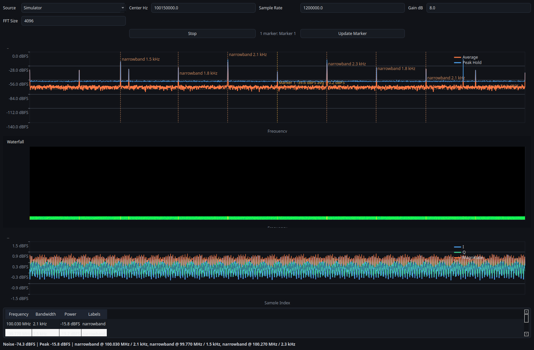Image resolution: width=534 pixels, height=350 pixels.
Task: Click inside the Center Hz field
Action: click(203, 8)
